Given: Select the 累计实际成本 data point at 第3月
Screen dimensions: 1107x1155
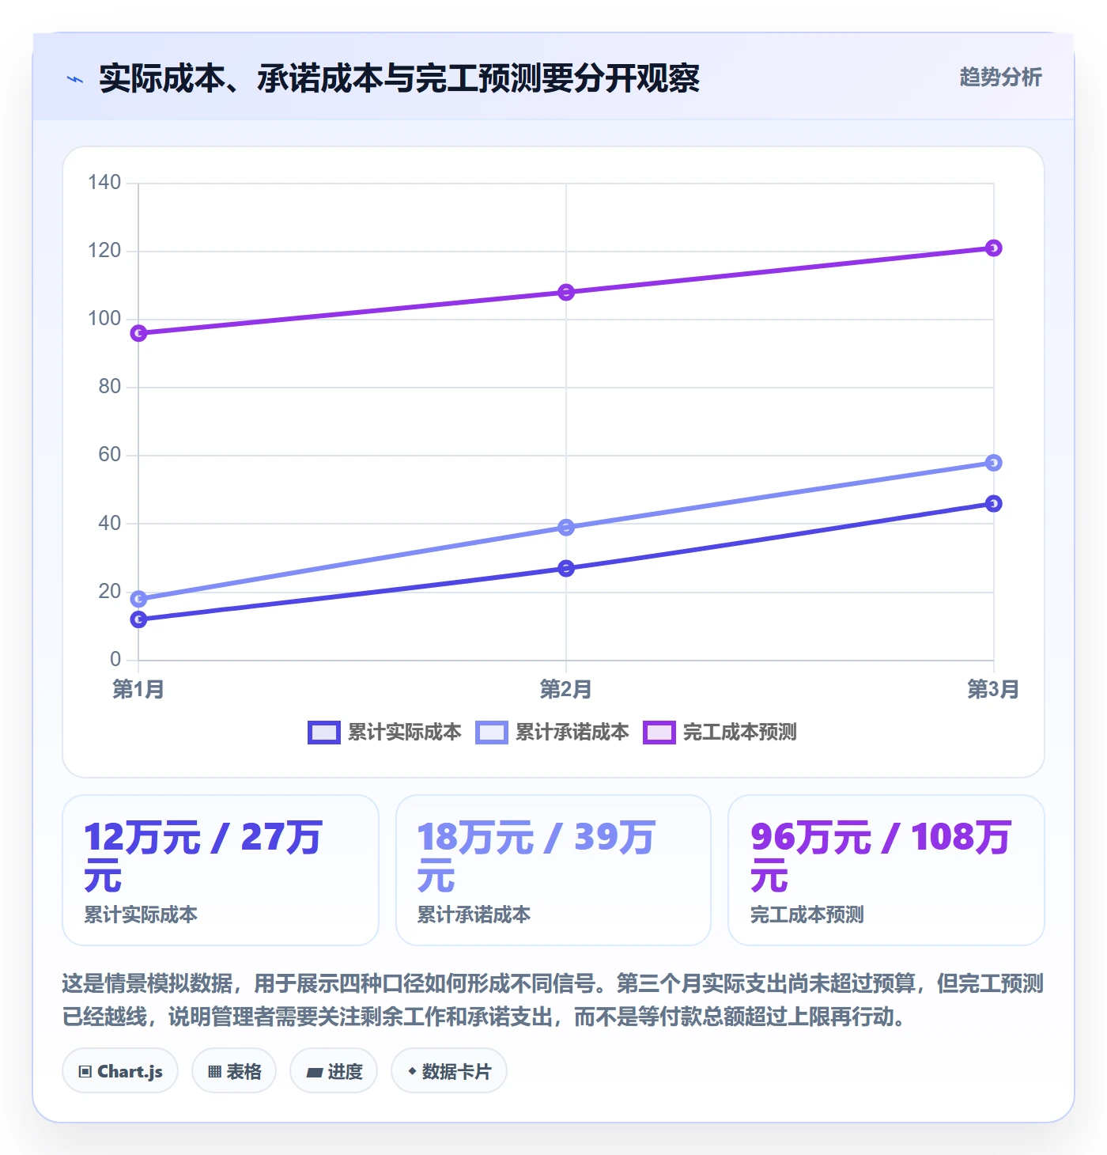Looking at the screenshot, I should [x=994, y=503].
